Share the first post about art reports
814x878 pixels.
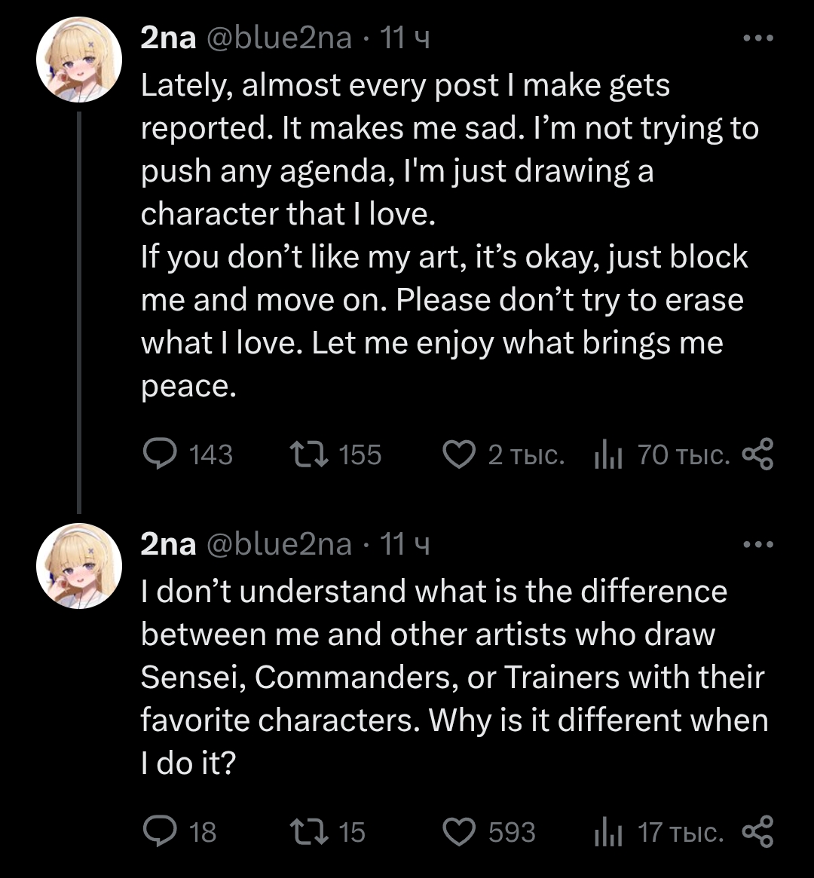point(757,454)
